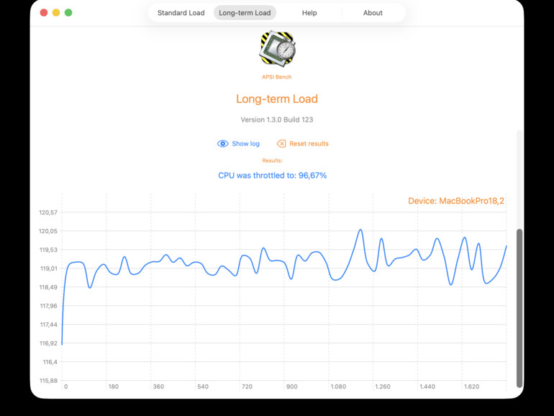The height and width of the screenshot is (416, 554).
Task: Select the Long-term Load tab
Action: click(x=245, y=13)
